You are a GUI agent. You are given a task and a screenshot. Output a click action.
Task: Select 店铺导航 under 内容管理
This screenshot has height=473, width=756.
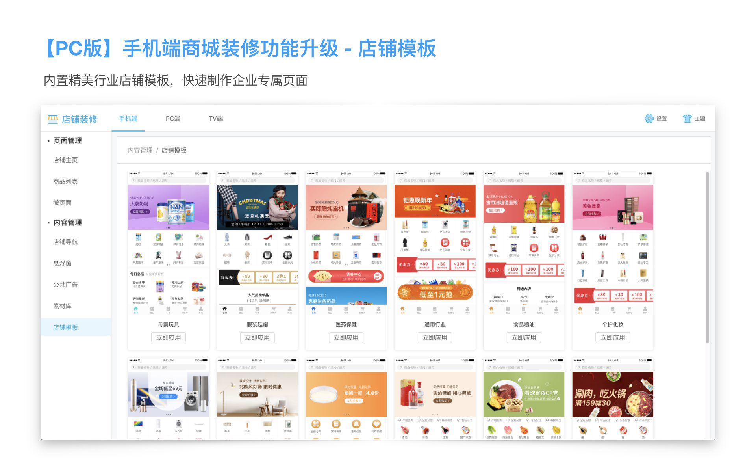(65, 242)
